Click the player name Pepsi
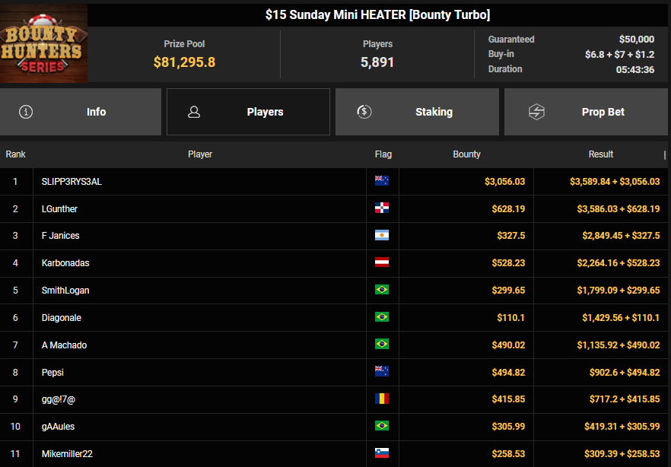Viewport: 671px width, 467px height. coord(54,372)
